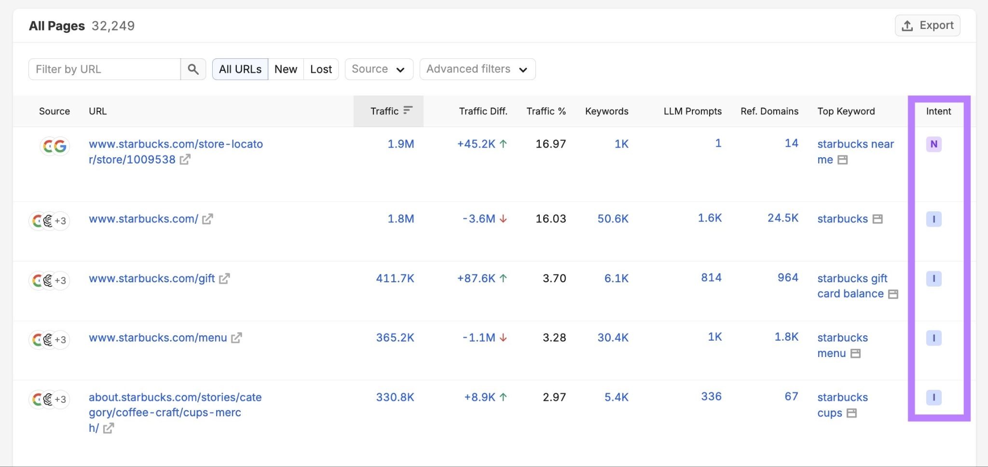The height and width of the screenshot is (467, 988).
Task: Click the 50.6K keywords value
Action: pos(613,219)
